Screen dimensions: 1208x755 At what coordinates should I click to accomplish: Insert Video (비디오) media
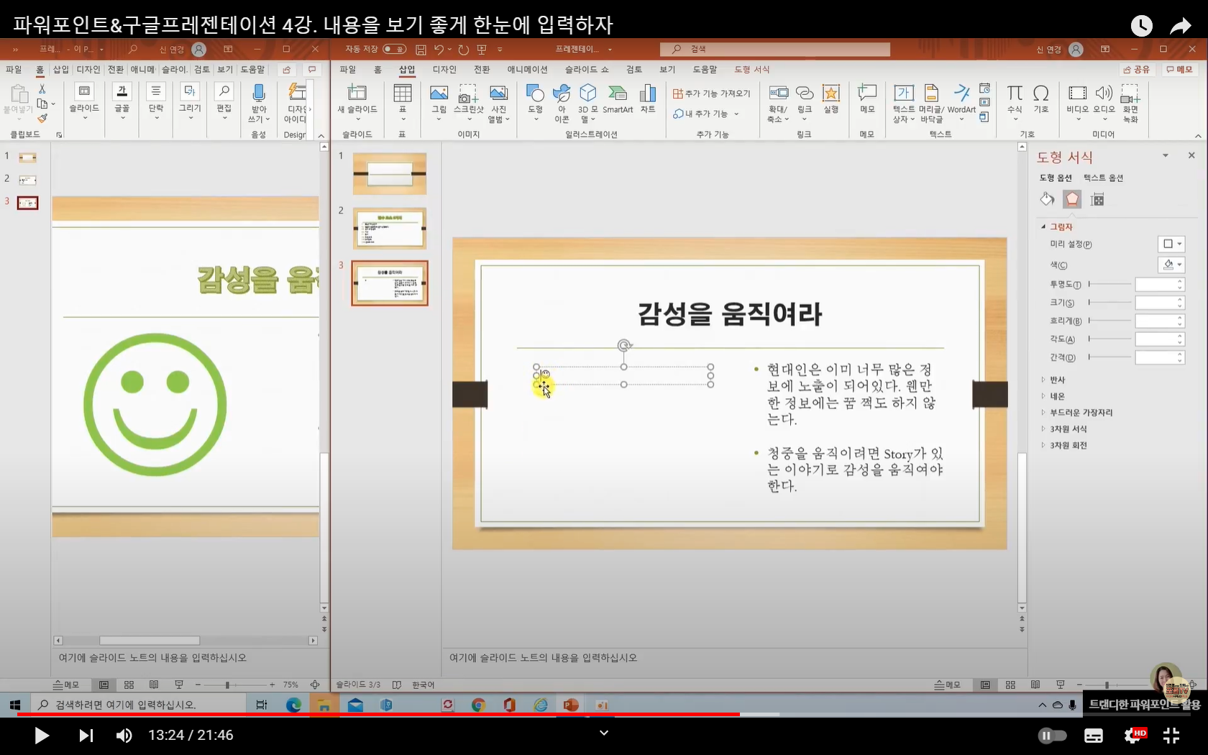(1077, 102)
